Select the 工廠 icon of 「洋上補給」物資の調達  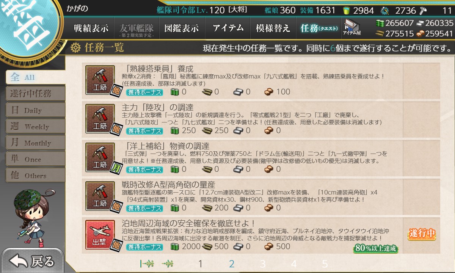100,157
